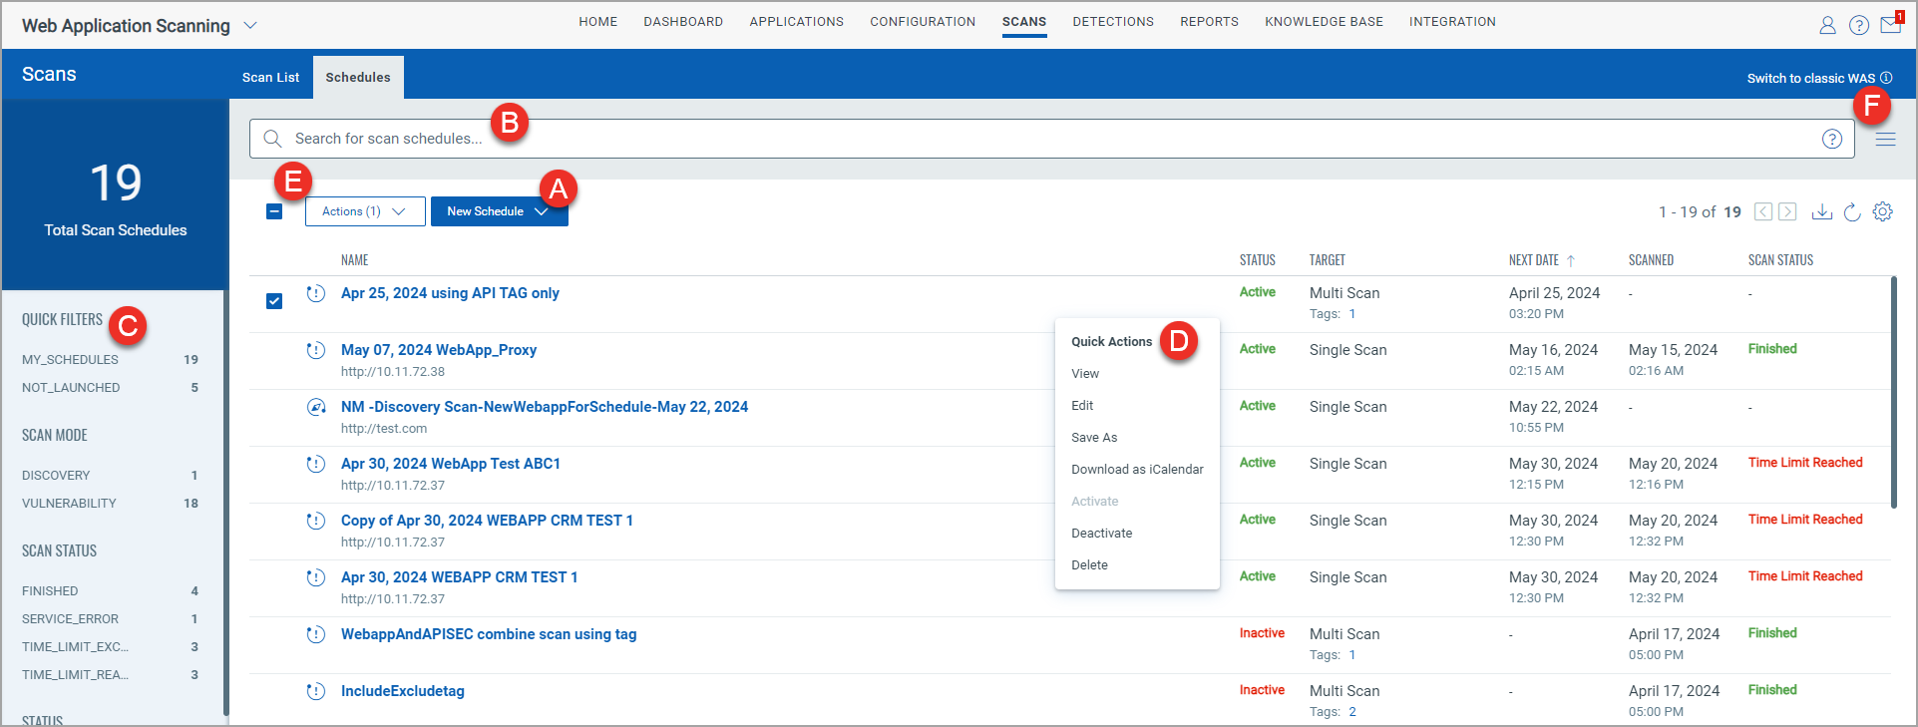
Task: Click the search magnifier icon
Action: click(272, 139)
